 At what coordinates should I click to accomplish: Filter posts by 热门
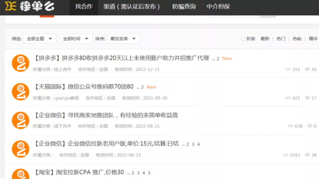click(281, 39)
